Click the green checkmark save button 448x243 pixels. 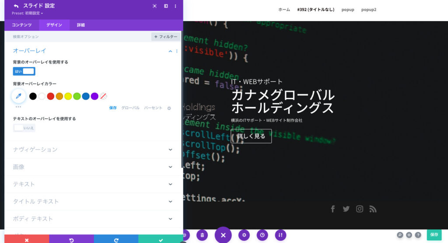(x=161, y=240)
